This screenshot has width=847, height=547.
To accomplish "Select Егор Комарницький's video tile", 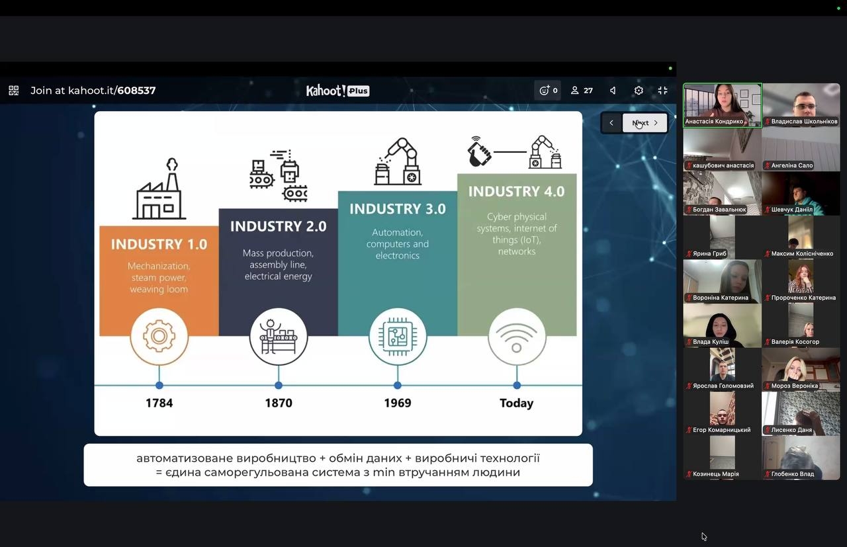I will pos(723,413).
